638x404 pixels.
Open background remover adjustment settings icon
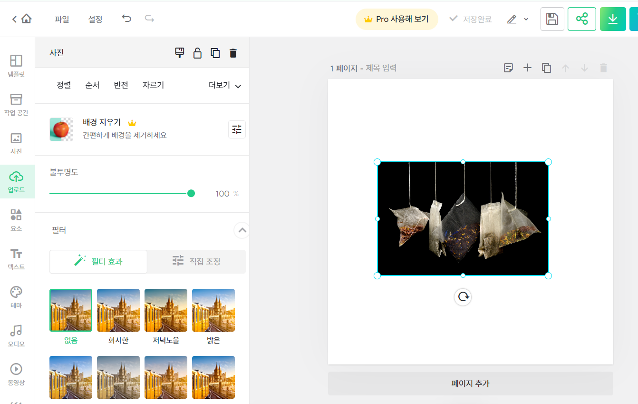pos(237,129)
